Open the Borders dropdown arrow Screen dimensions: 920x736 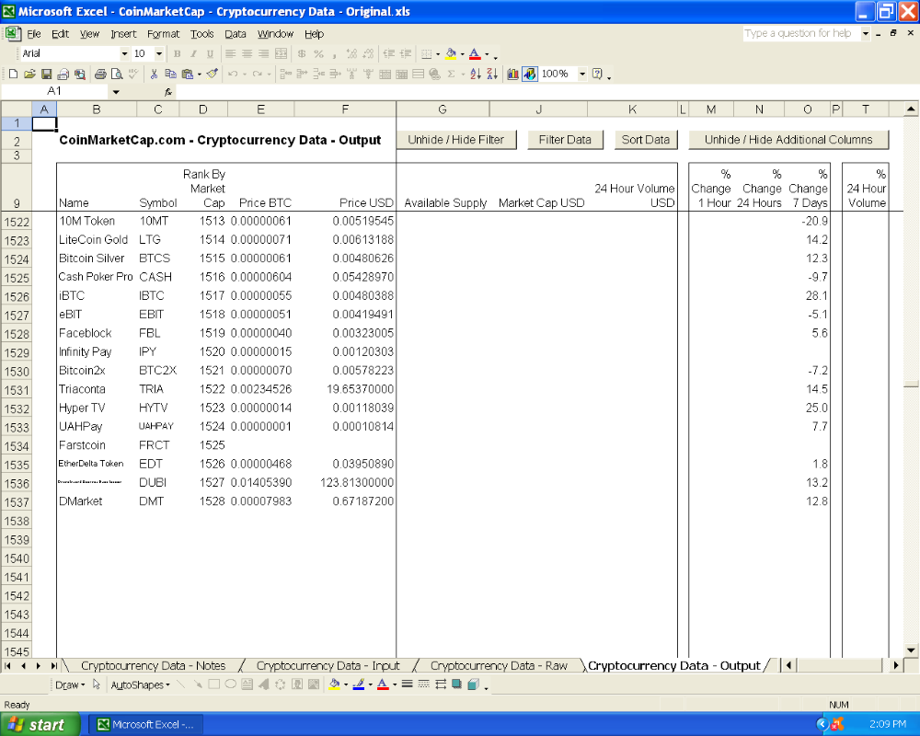[x=438, y=54]
